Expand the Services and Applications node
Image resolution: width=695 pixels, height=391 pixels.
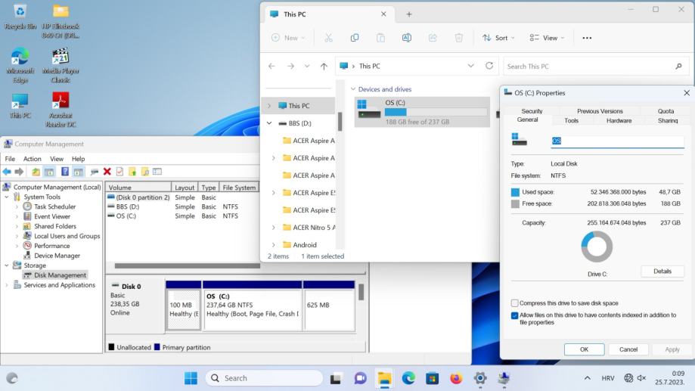8,285
